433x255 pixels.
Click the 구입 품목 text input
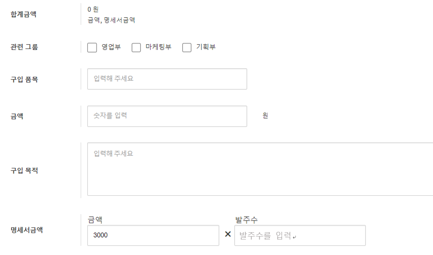click(x=167, y=79)
